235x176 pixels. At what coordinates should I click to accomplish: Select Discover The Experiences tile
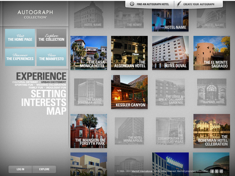20,57
